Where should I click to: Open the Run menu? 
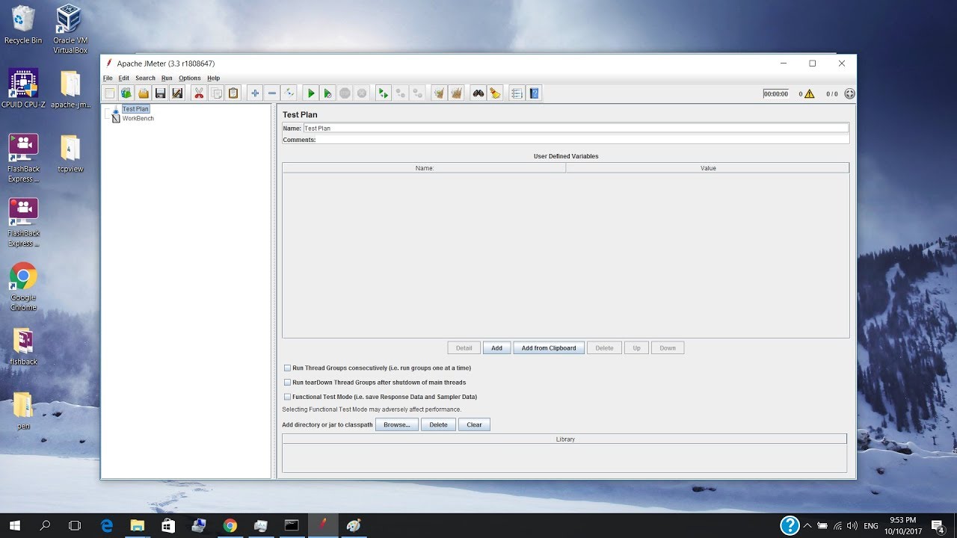pos(167,78)
